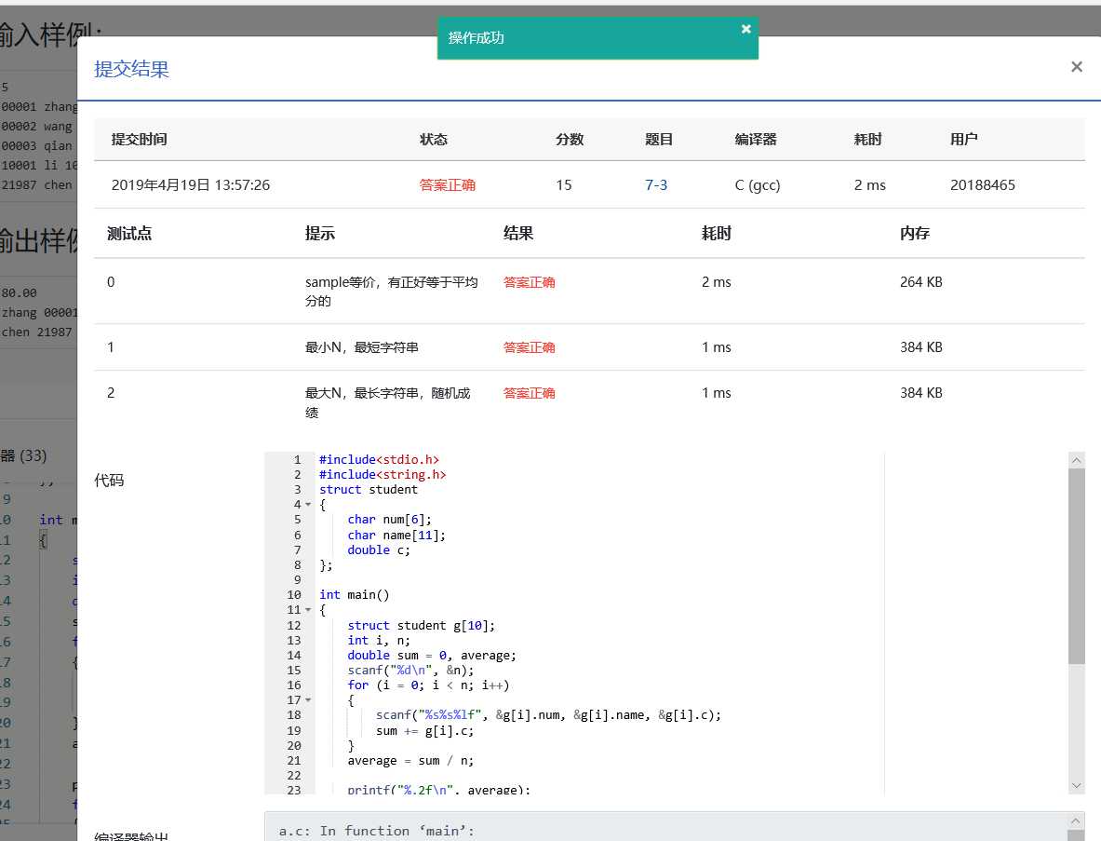The image size is (1101, 841).
Task: Click the 编译器 column header
Action: tap(756, 139)
